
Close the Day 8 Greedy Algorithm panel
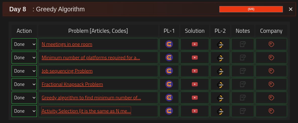tap(290, 9)
